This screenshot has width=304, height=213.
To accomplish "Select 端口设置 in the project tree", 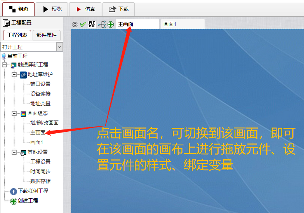I will click(x=40, y=84).
